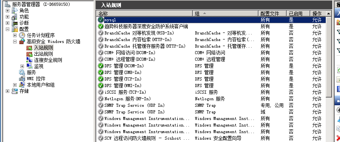The width and height of the screenshot is (340, 142).
Task: Collapse the 高级安全 Windows 防火墙 node
Action: point(15,41)
